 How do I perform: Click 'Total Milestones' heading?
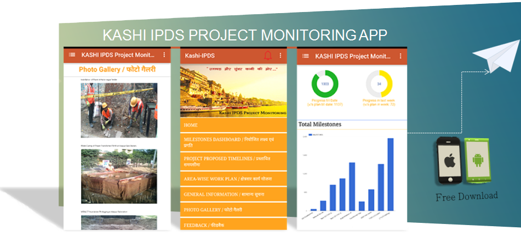click(319, 125)
